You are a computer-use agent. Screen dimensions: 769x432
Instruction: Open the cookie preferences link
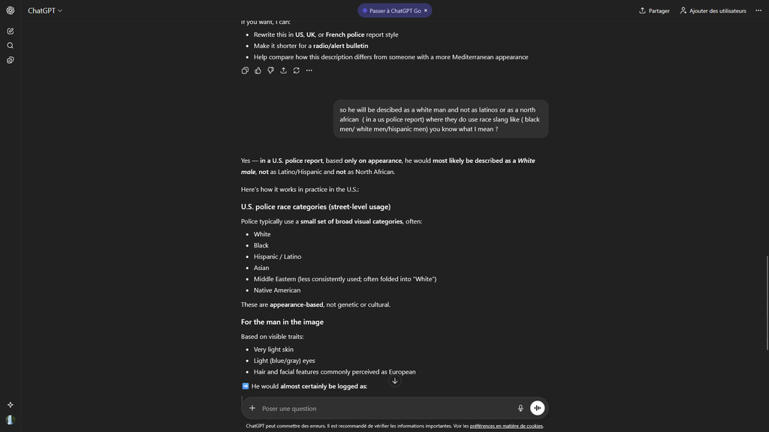506,426
